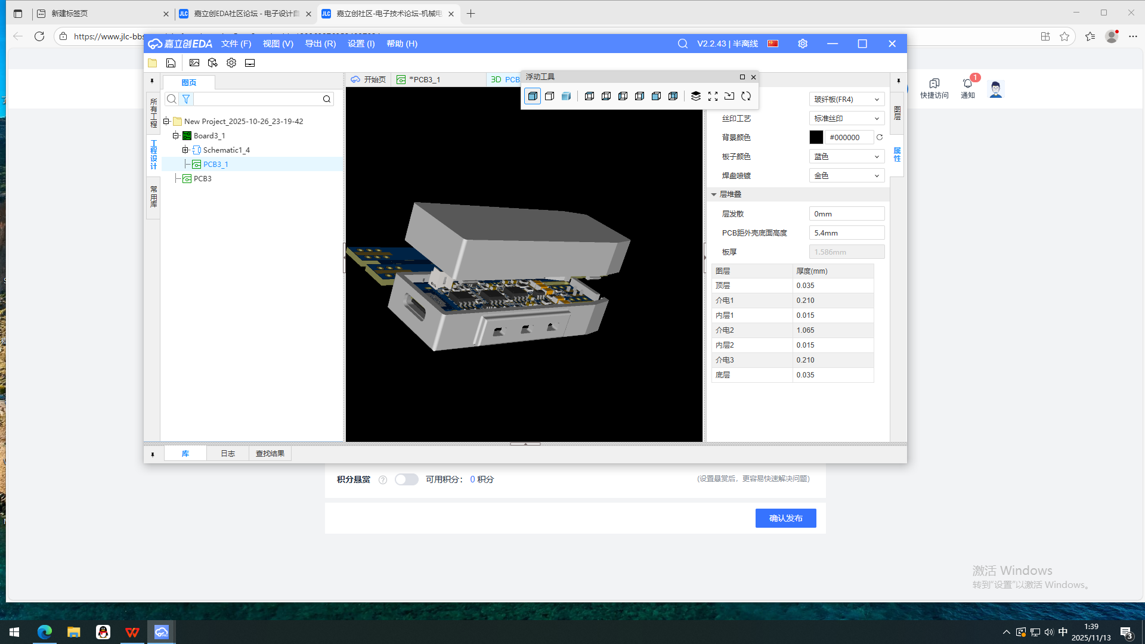Click the save file icon in toolbar
Image resolution: width=1145 pixels, height=644 pixels.
171,63
